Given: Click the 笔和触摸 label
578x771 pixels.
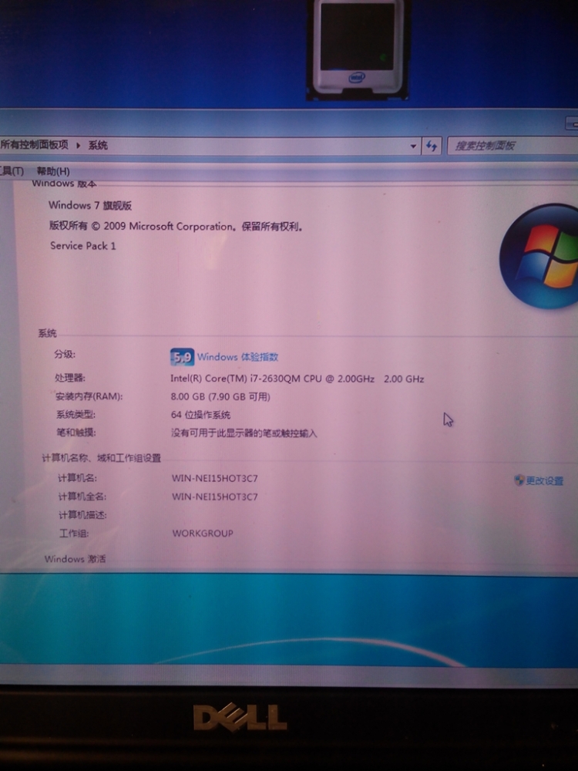Looking at the screenshot, I should click(76, 433).
